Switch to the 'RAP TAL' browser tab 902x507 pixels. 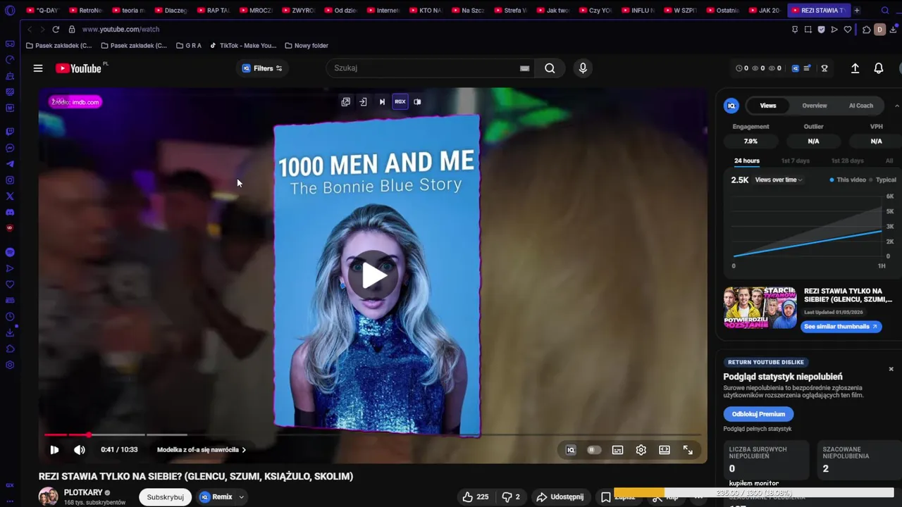tap(214, 11)
